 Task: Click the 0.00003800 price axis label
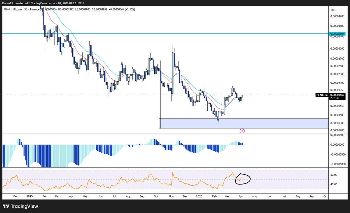337,26
